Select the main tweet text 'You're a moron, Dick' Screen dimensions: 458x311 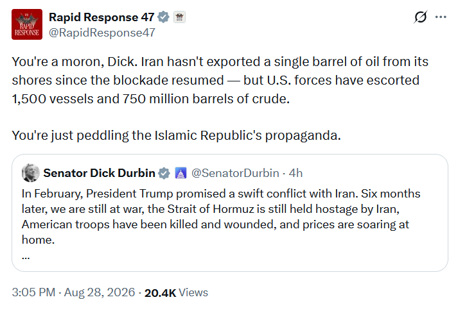tap(75, 62)
